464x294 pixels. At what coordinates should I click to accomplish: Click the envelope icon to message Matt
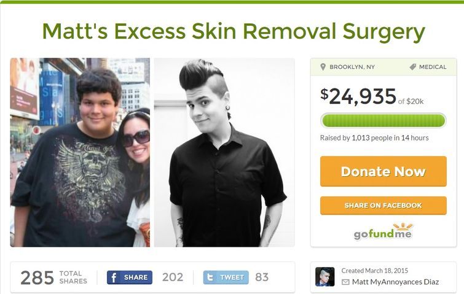345,282
